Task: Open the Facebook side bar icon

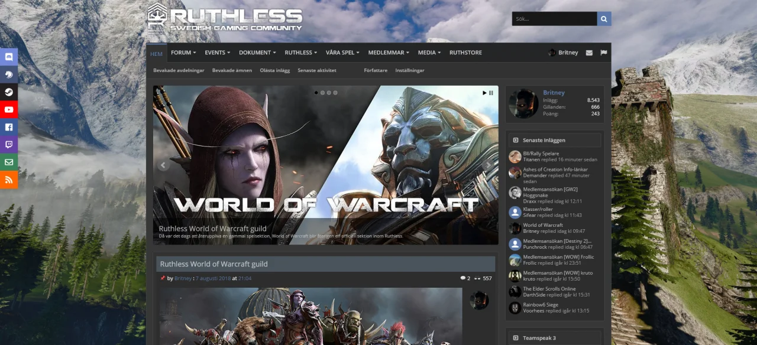Action: click(9, 127)
